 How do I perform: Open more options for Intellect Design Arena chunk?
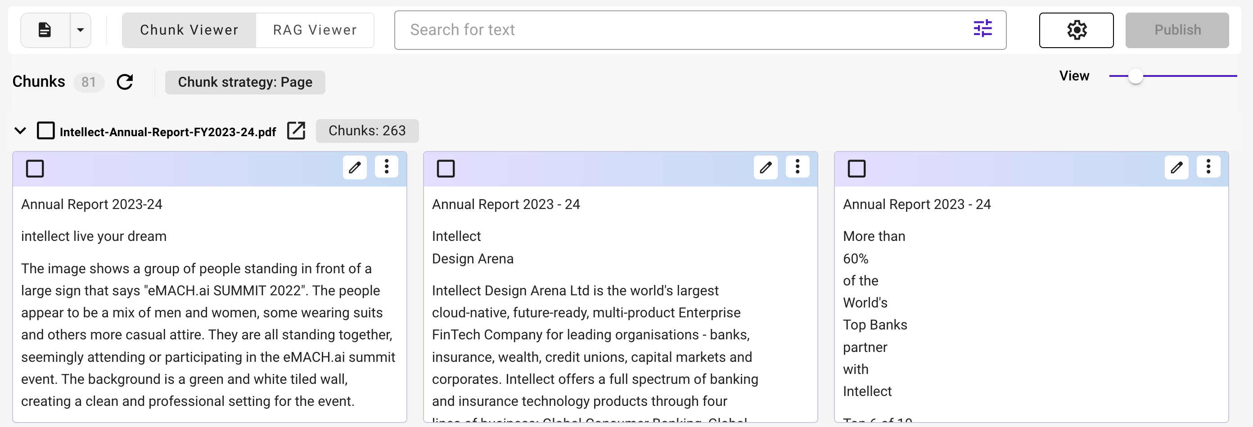798,167
